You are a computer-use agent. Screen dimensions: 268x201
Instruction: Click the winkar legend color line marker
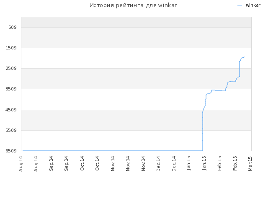pyautogui.click(x=240, y=6)
